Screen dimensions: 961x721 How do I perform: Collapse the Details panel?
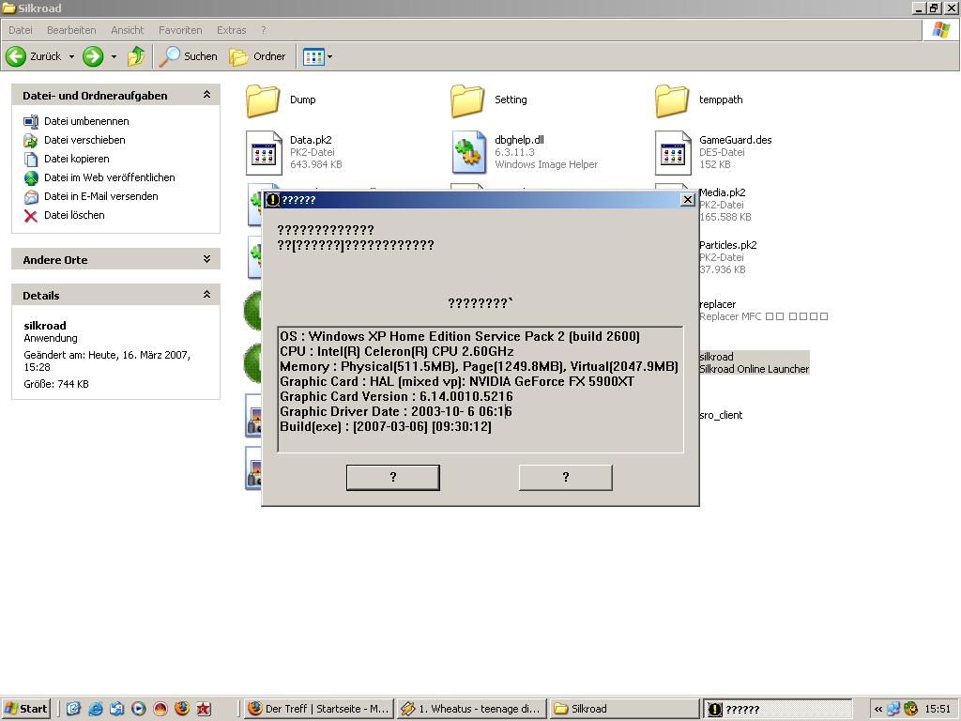point(206,295)
